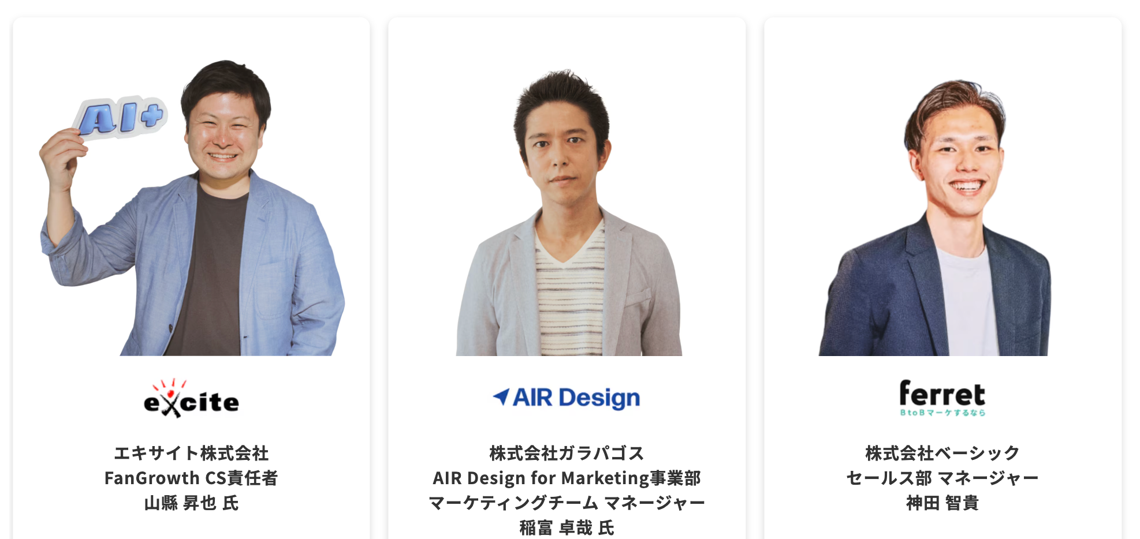Select the blue-jacket speaker's photo
This screenshot has height=539, width=1140.
192,207
